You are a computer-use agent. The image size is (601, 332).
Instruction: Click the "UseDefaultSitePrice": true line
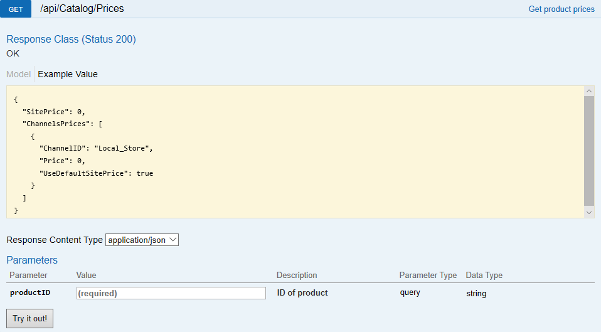[96, 173]
